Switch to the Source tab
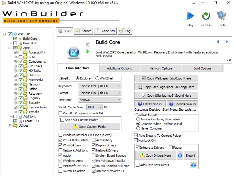Image resolution: width=234 pixels, height=179 pixels. pyautogui.click(x=83, y=31)
